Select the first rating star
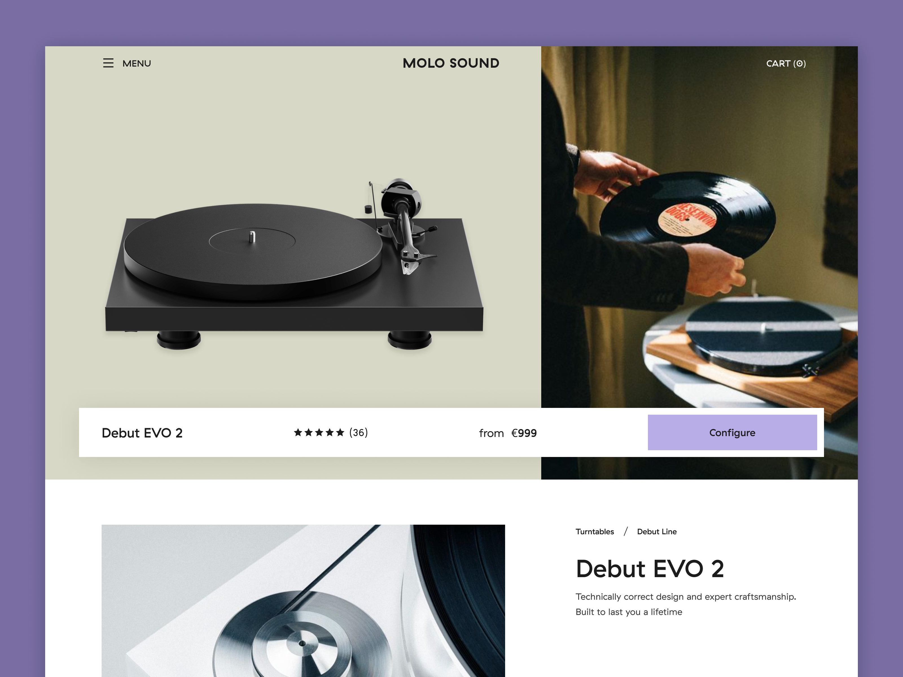The image size is (903, 677). pyautogui.click(x=298, y=432)
